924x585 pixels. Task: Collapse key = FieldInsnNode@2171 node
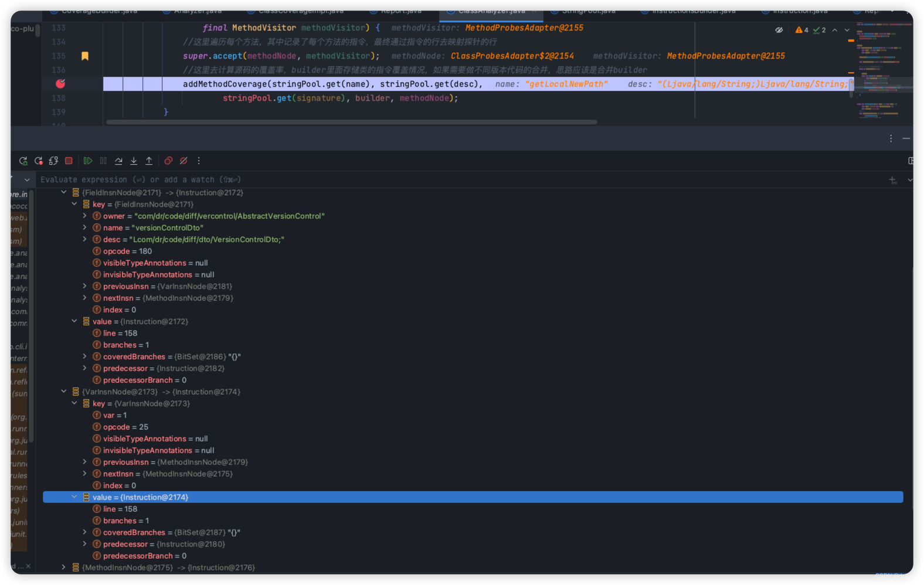pos(74,204)
